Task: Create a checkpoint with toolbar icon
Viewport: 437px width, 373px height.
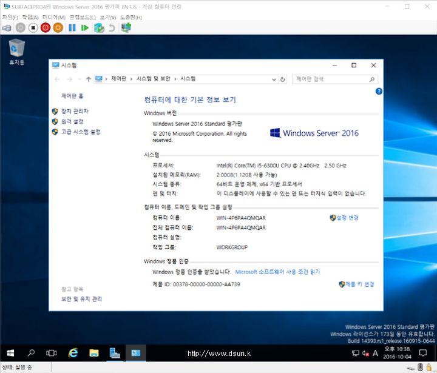Action: [x=99, y=28]
